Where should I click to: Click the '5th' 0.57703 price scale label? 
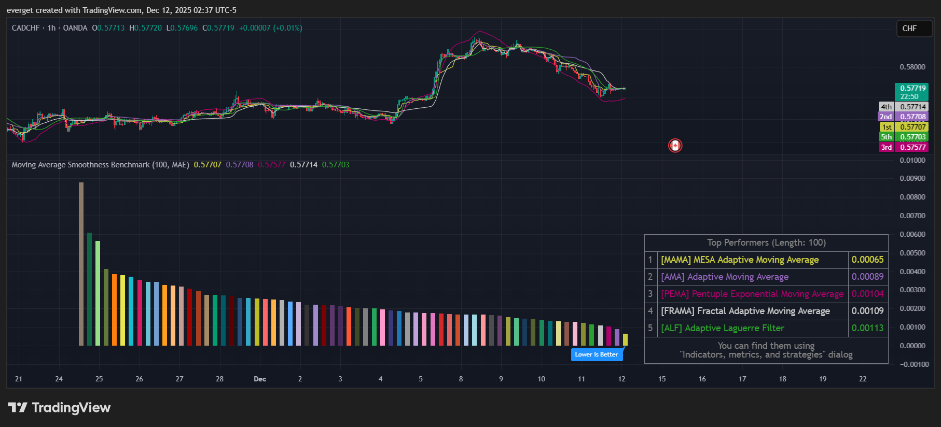903,137
